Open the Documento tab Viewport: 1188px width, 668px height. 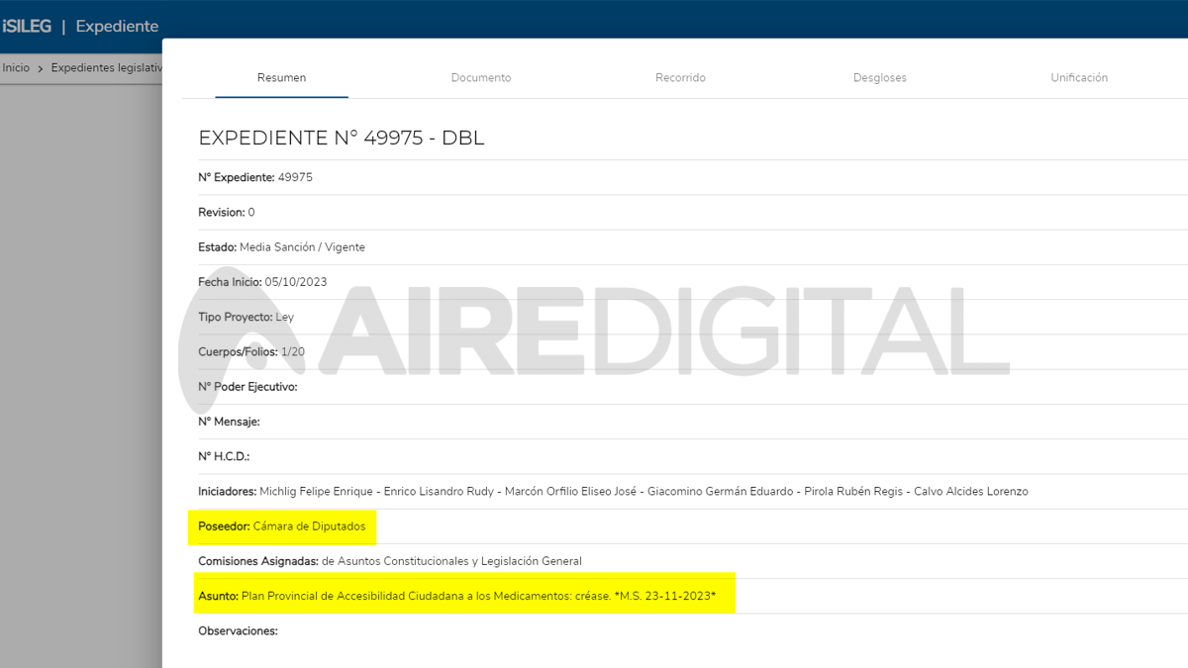coord(480,77)
